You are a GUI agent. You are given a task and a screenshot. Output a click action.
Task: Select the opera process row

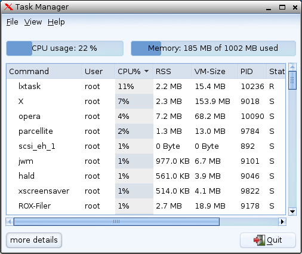point(146,117)
